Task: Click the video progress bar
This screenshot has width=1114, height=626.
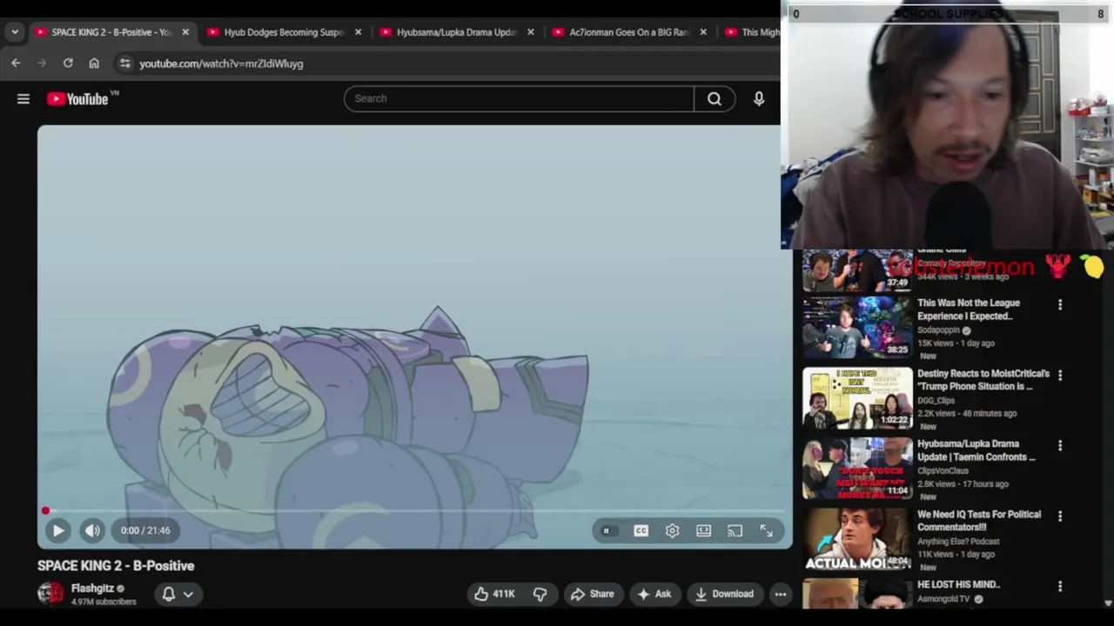Action: pos(414,510)
